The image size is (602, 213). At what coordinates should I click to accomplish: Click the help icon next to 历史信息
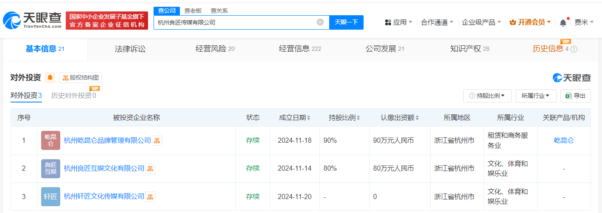[x=574, y=49]
